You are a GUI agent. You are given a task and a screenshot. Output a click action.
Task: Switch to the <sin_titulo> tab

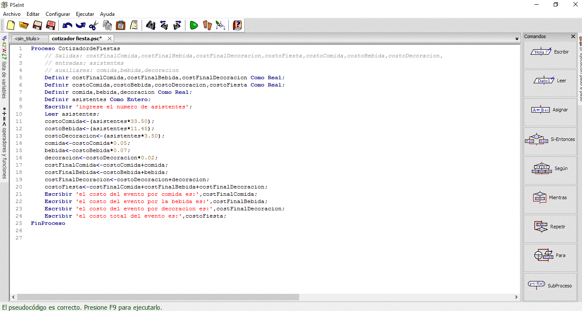[27, 39]
